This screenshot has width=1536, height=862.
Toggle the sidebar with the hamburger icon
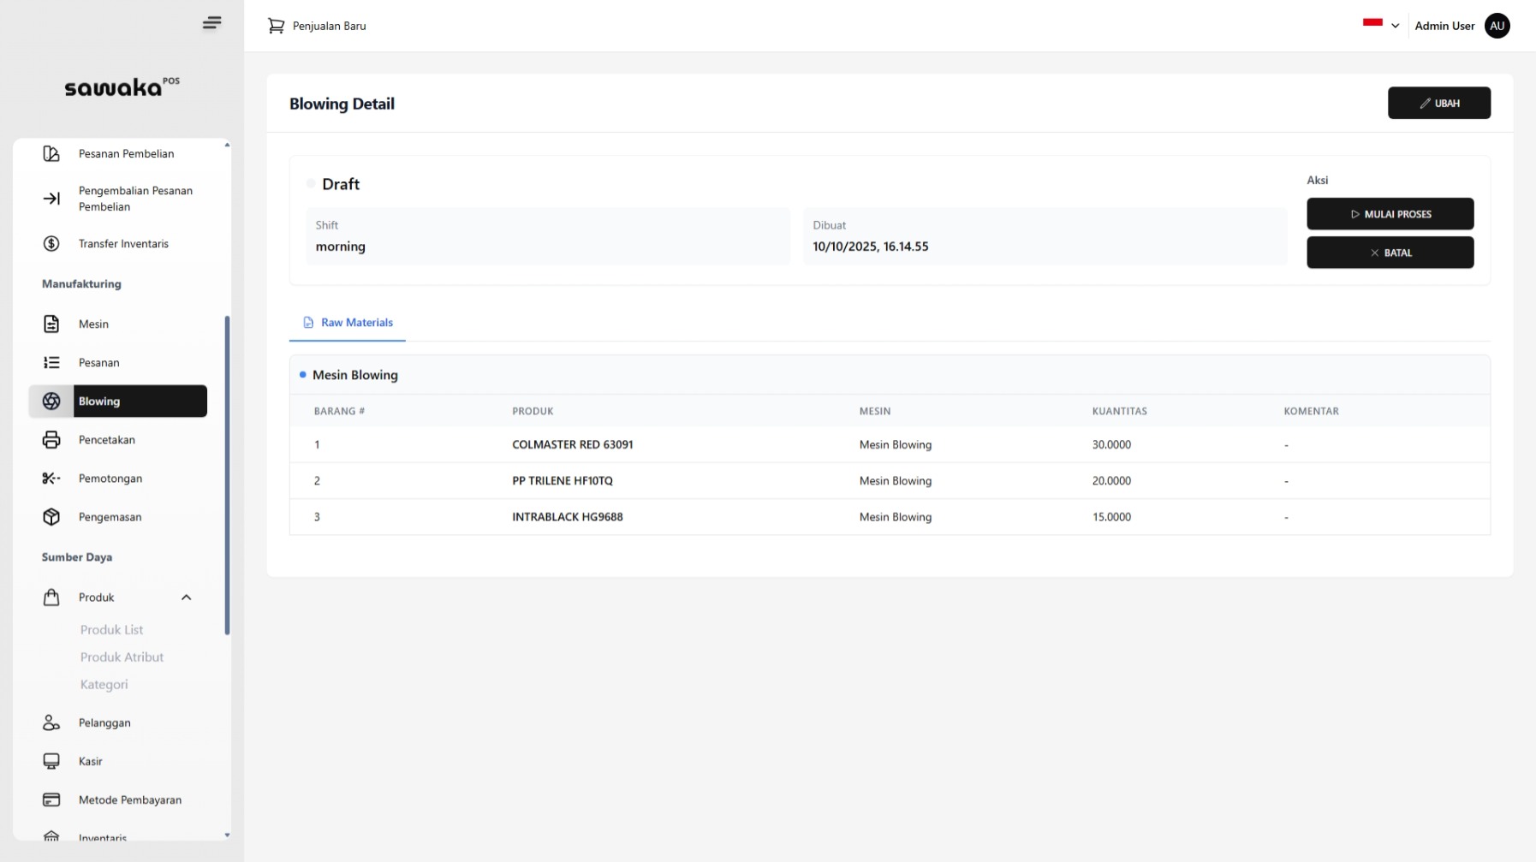211,23
